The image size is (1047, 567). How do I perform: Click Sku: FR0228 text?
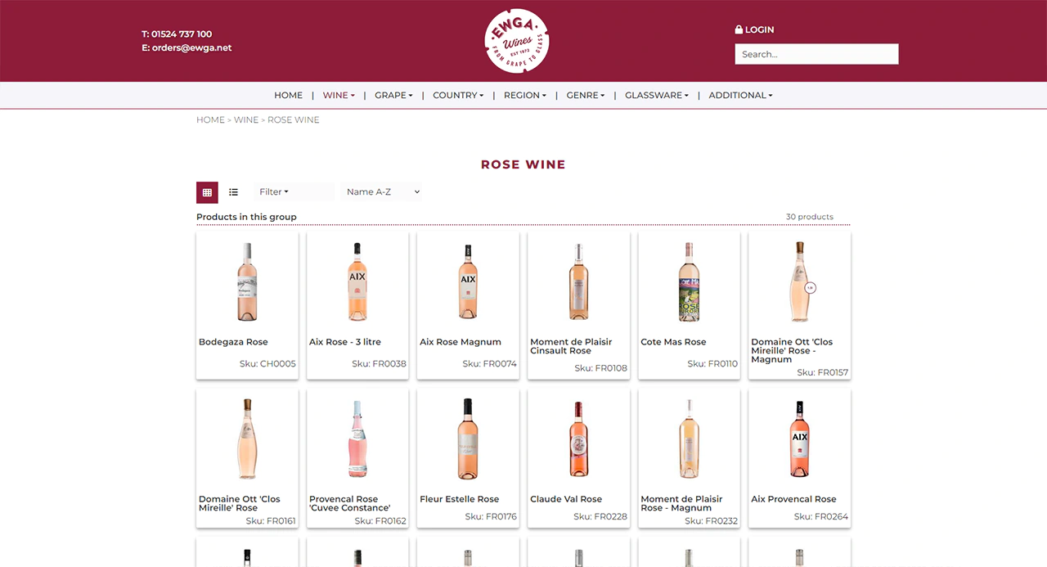[600, 516]
